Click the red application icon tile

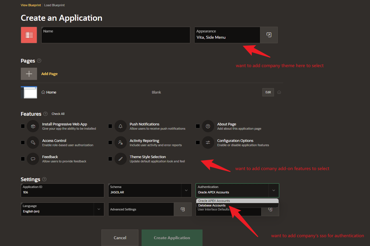pyautogui.click(x=29, y=35)
